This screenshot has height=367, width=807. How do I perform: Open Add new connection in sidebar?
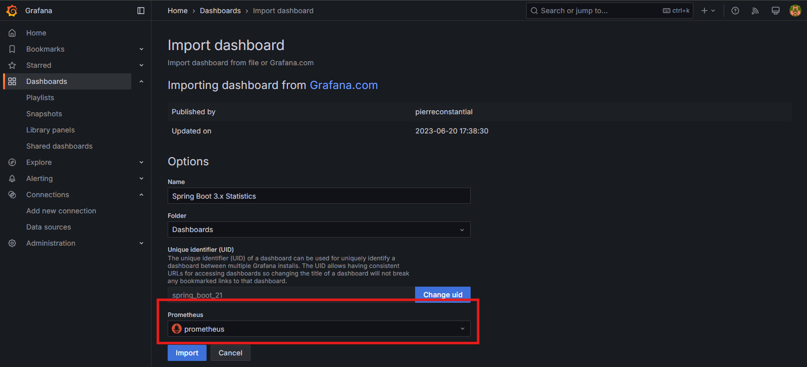(61, 211)
